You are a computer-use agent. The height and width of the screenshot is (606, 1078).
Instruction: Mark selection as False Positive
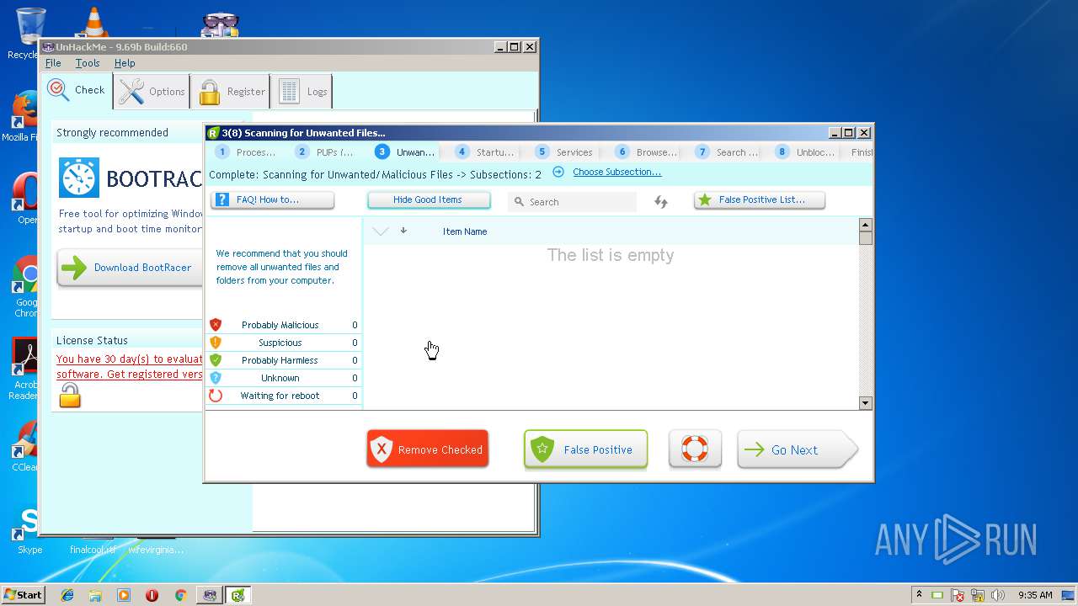(x=585, y=449)
